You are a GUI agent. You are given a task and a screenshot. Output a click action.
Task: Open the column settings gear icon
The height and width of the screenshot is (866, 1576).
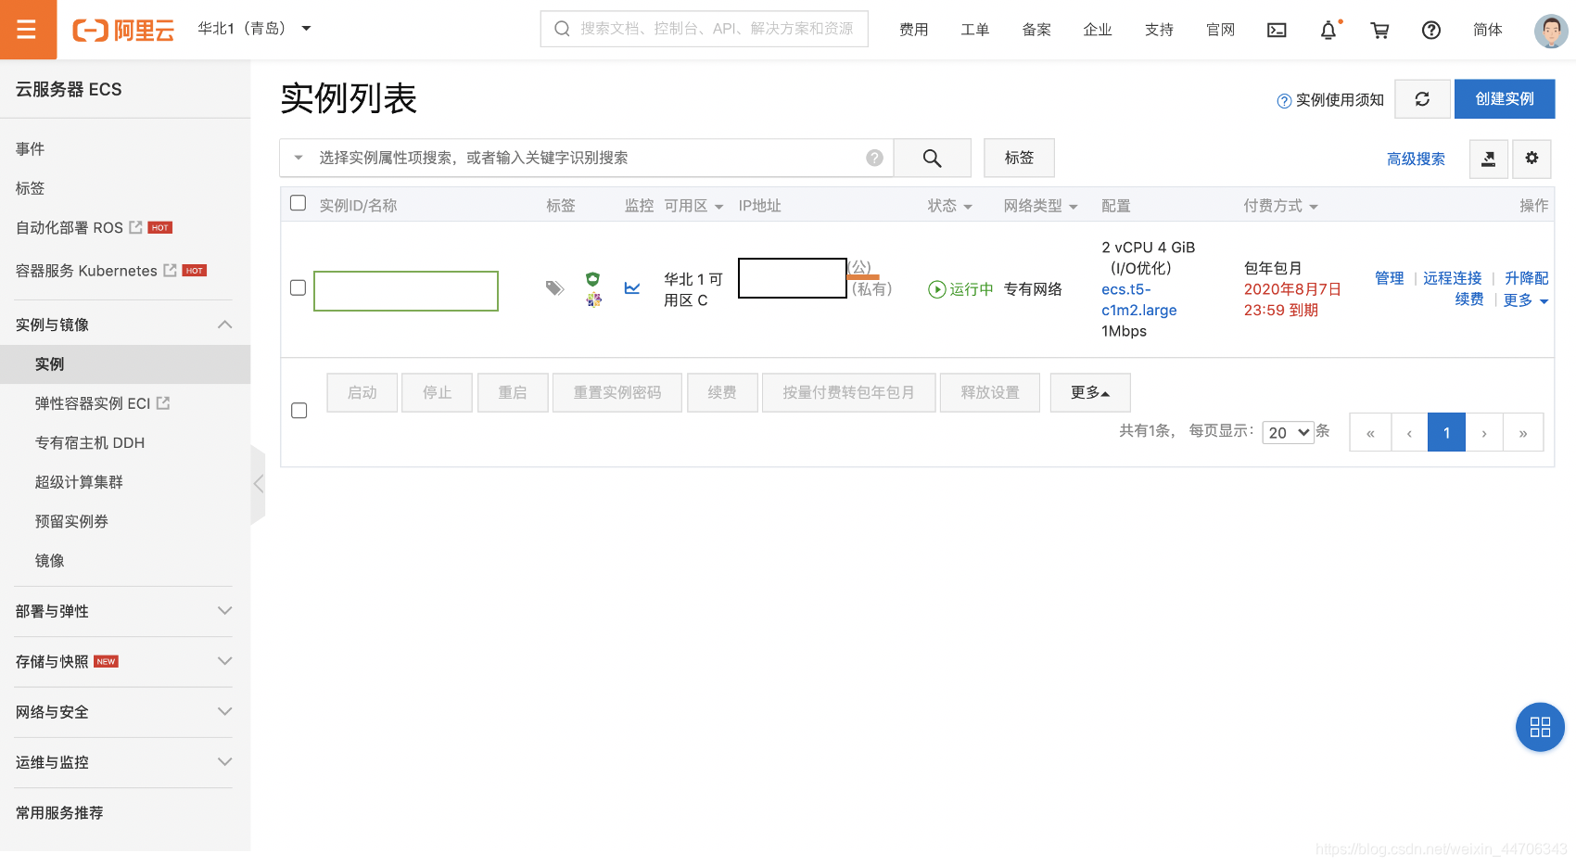(x=1532, y=159)
